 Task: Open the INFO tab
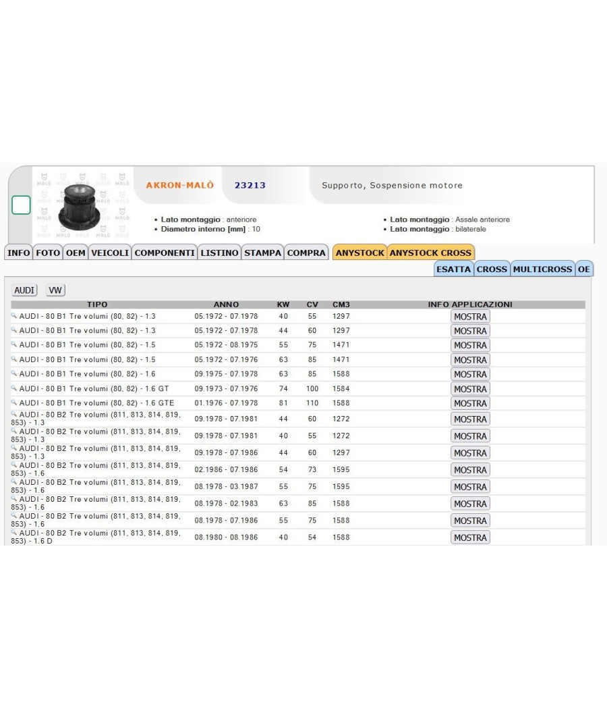point(18,253)
